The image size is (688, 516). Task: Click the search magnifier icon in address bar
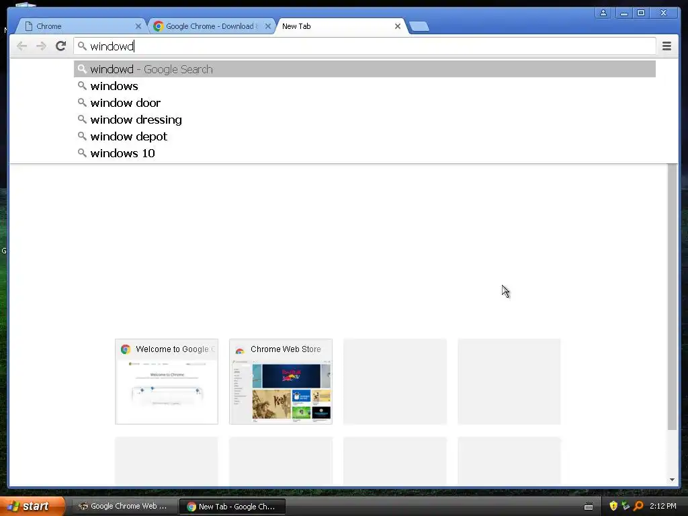tap(82, 46)
